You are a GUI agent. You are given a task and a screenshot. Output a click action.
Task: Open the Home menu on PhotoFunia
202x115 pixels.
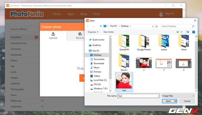(56, 14)
